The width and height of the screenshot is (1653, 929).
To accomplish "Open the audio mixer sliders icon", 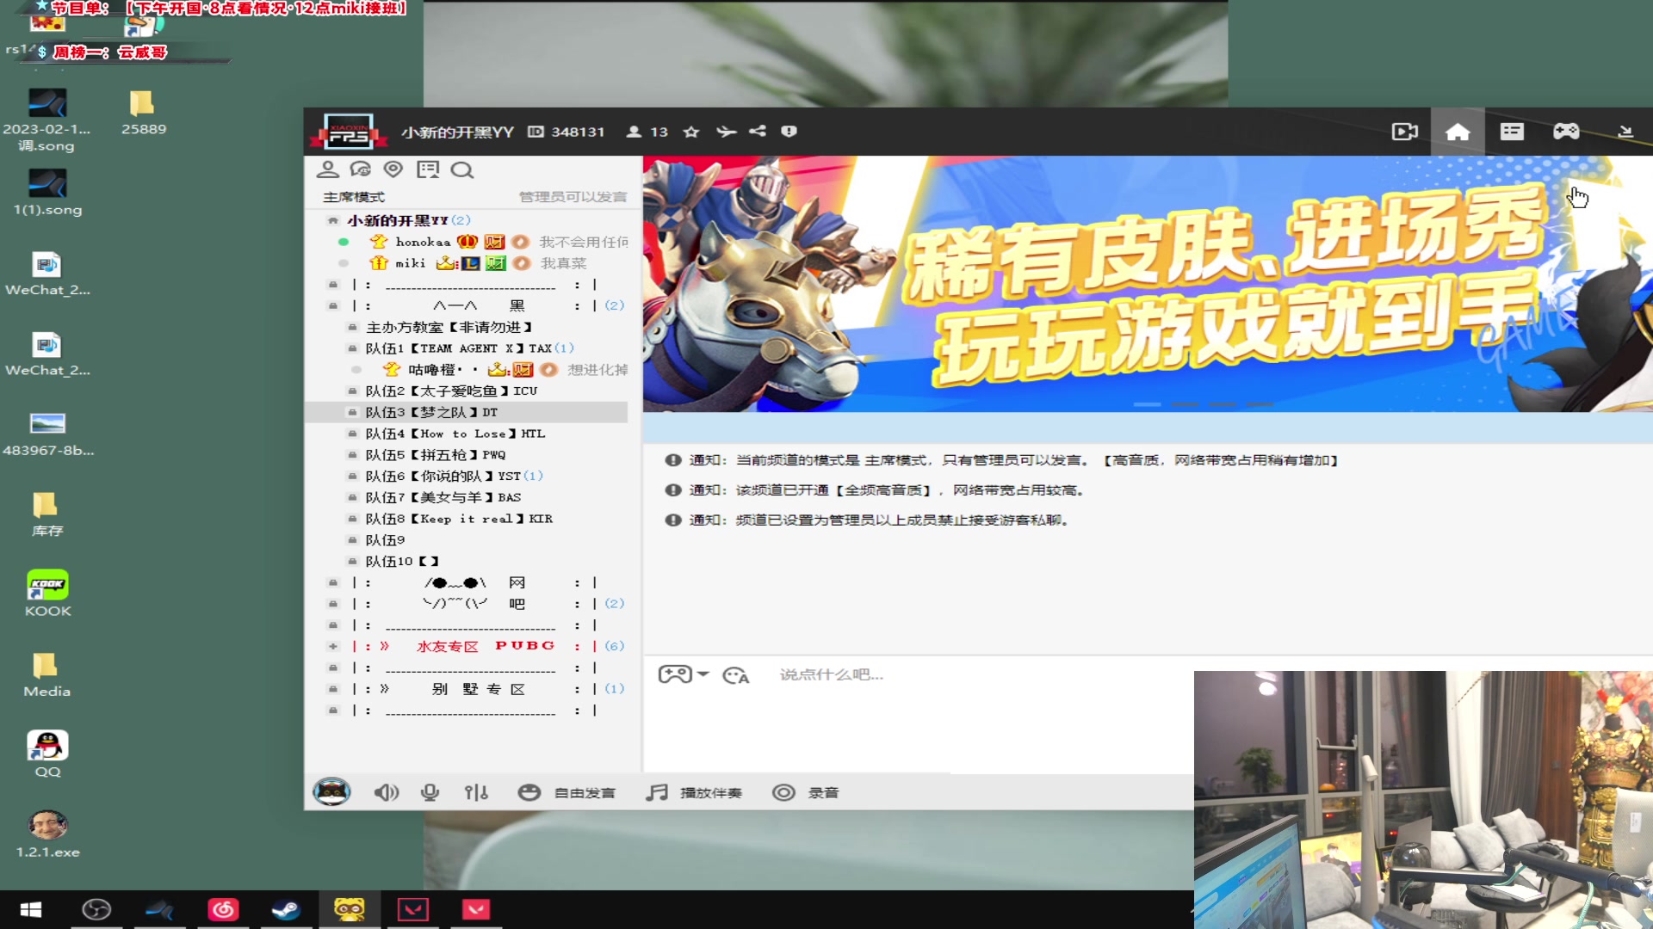I will pyautogui.click(x=476, y=792).
